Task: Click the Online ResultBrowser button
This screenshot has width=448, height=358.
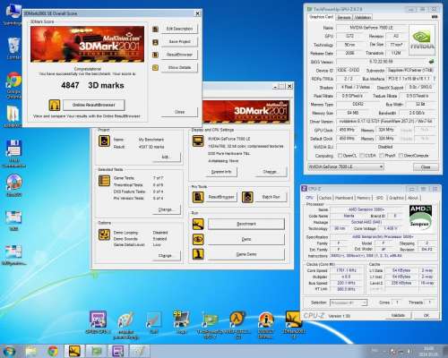Action: coord(93,105)
